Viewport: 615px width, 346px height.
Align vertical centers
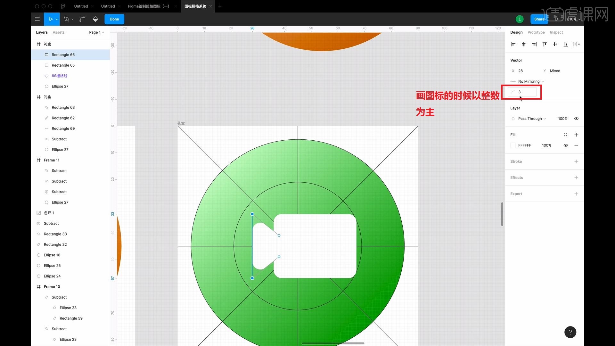click(x=555, y=44)
